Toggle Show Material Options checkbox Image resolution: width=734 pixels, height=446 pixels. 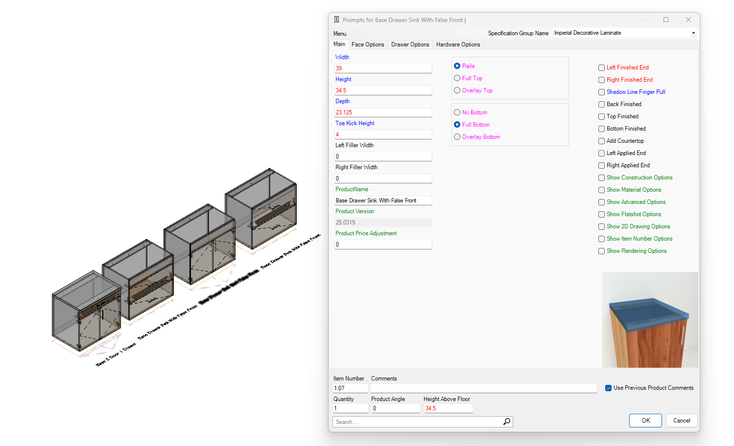pos(601,190)
